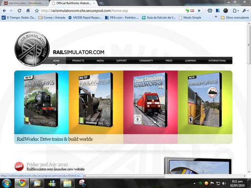
Task: Expand the Otros marcadores bookmarks folder
Action: tap(235, 17)
